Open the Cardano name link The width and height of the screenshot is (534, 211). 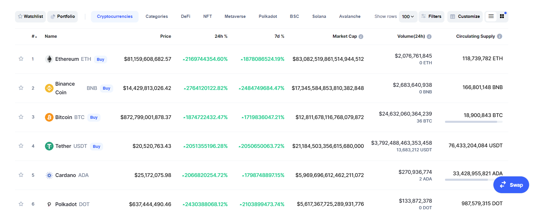[66, 175]
